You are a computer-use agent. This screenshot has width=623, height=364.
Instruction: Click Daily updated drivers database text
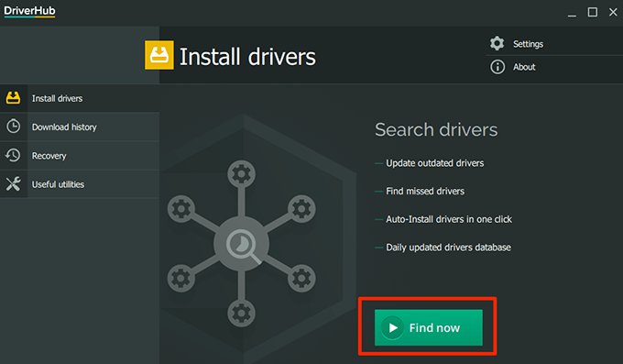pos(449,248)
